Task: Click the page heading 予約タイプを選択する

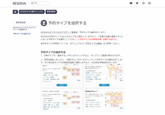Action: pos(67,23)
